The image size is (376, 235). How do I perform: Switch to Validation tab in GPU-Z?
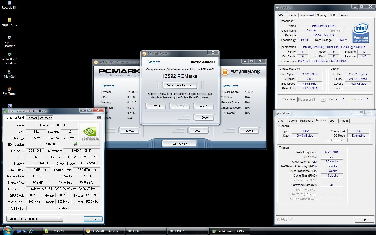click(x=46, y=118)
